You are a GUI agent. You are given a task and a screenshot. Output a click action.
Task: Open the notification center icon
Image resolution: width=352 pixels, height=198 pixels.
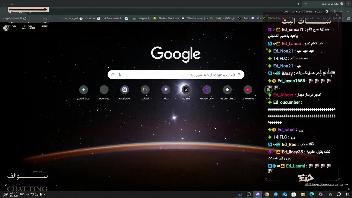[x=5, y=194]
